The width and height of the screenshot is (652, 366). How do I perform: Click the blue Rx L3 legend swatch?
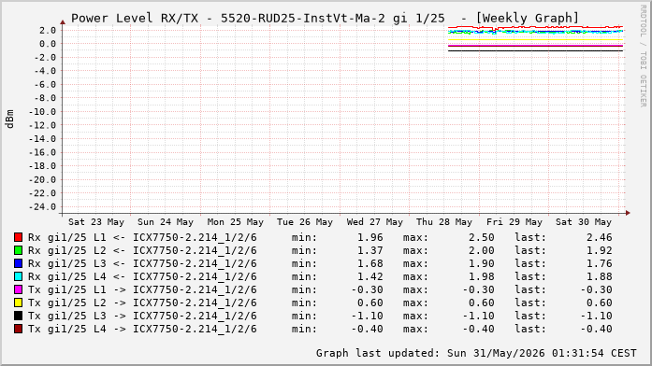click(x=18, y=263)
